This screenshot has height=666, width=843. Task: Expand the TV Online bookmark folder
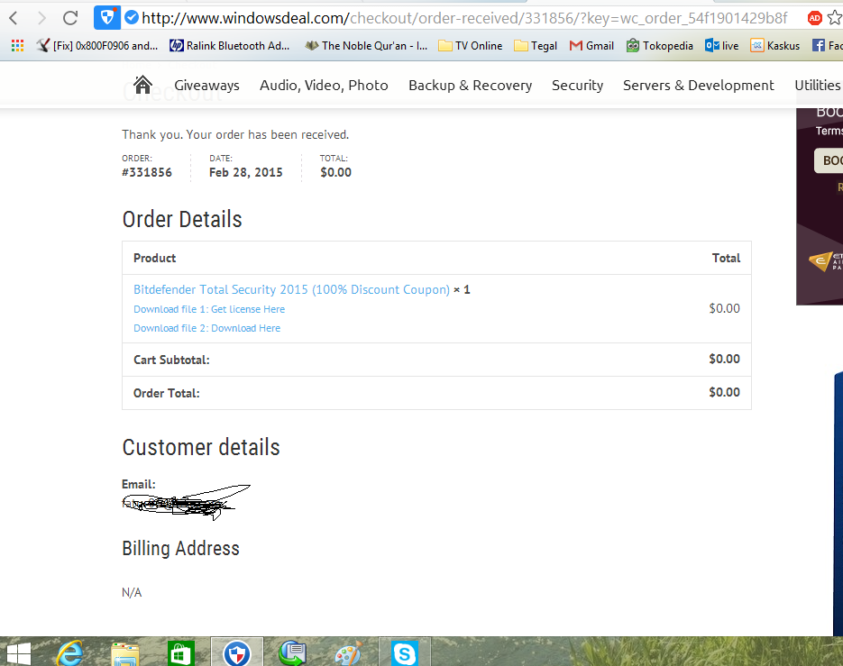coord(471,46)
